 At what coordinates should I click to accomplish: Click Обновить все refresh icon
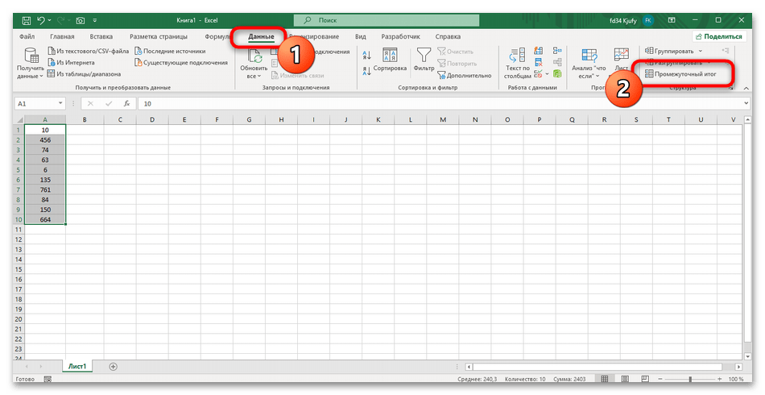pos(254,56)
